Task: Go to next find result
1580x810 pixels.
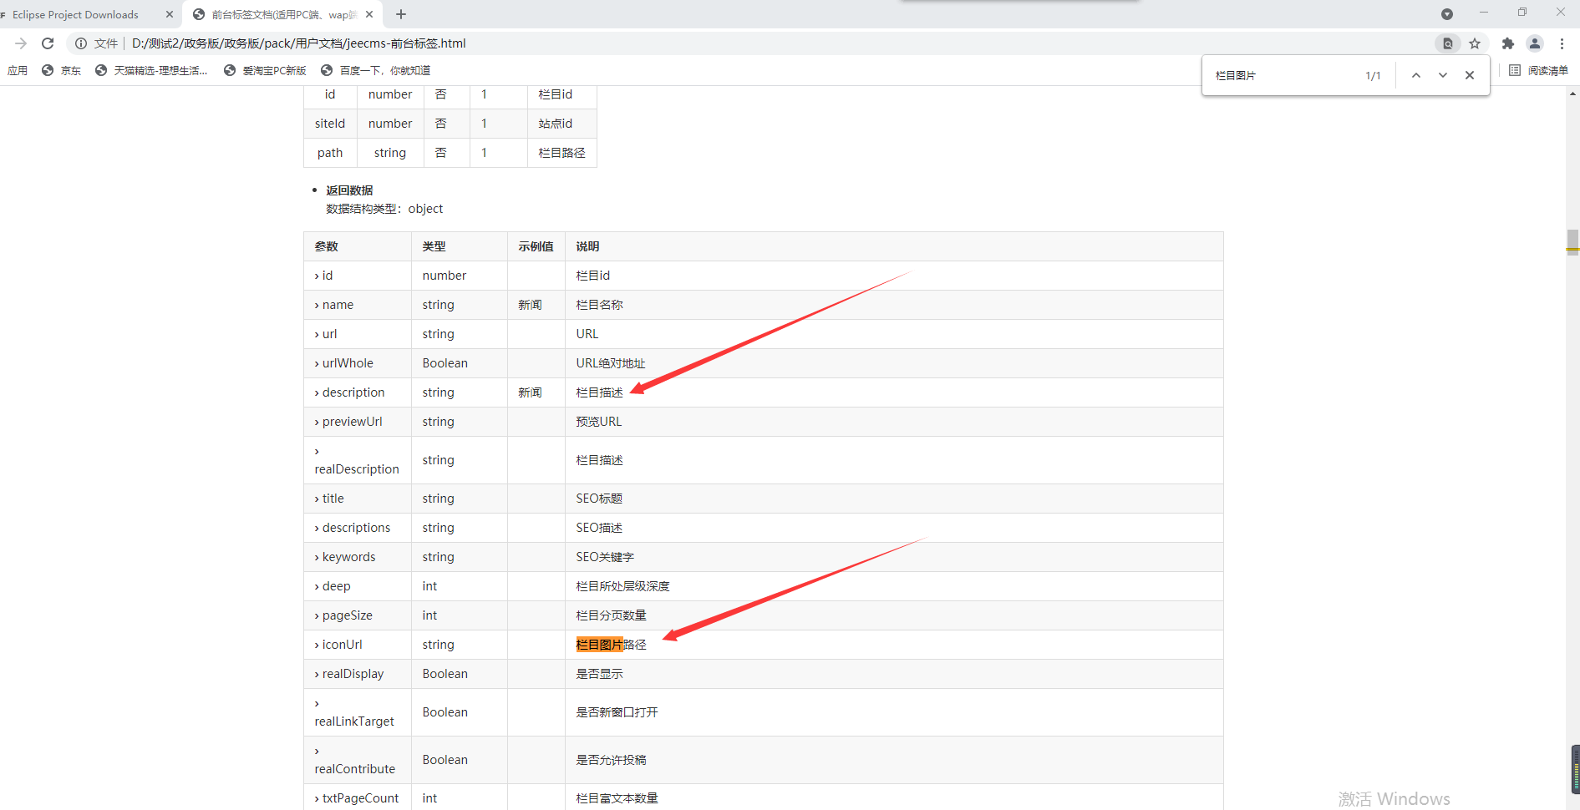Action: point(1443,75)
